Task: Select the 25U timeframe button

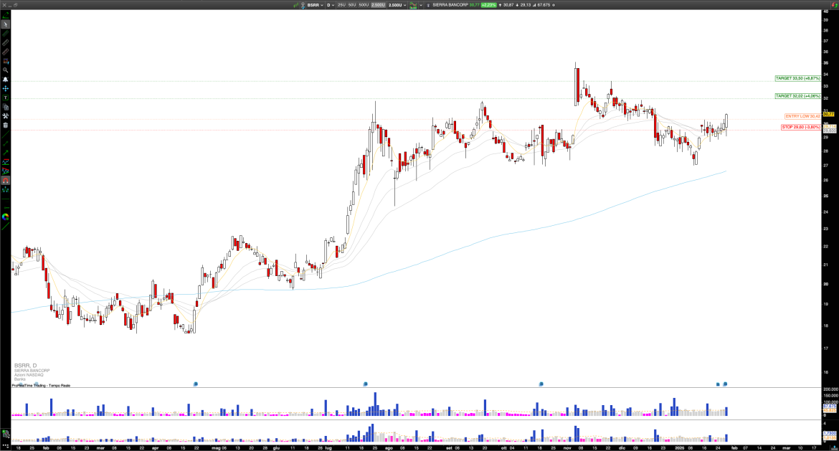Action: tap(341, 5)
